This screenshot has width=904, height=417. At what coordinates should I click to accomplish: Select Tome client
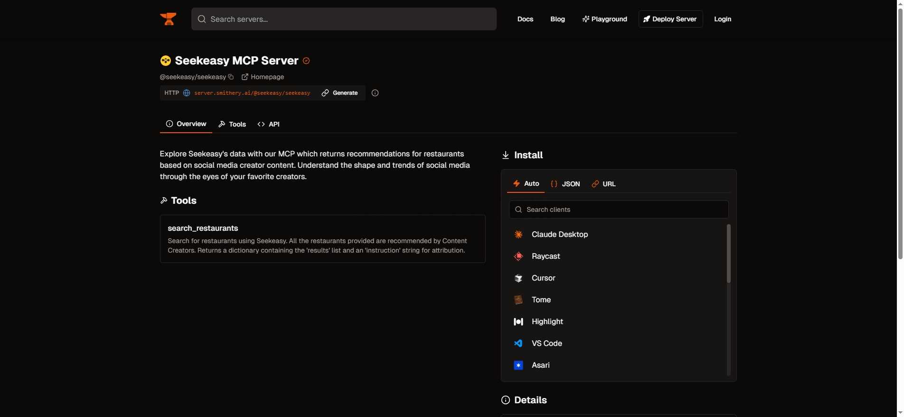pyautogui.click(x=617, y=300)
